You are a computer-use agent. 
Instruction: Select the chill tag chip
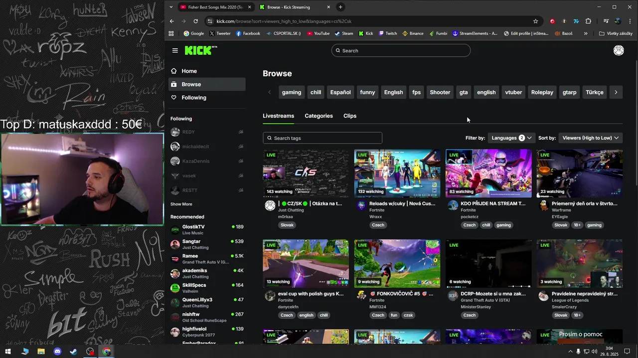pyautogui.click(x=316, y=92)
